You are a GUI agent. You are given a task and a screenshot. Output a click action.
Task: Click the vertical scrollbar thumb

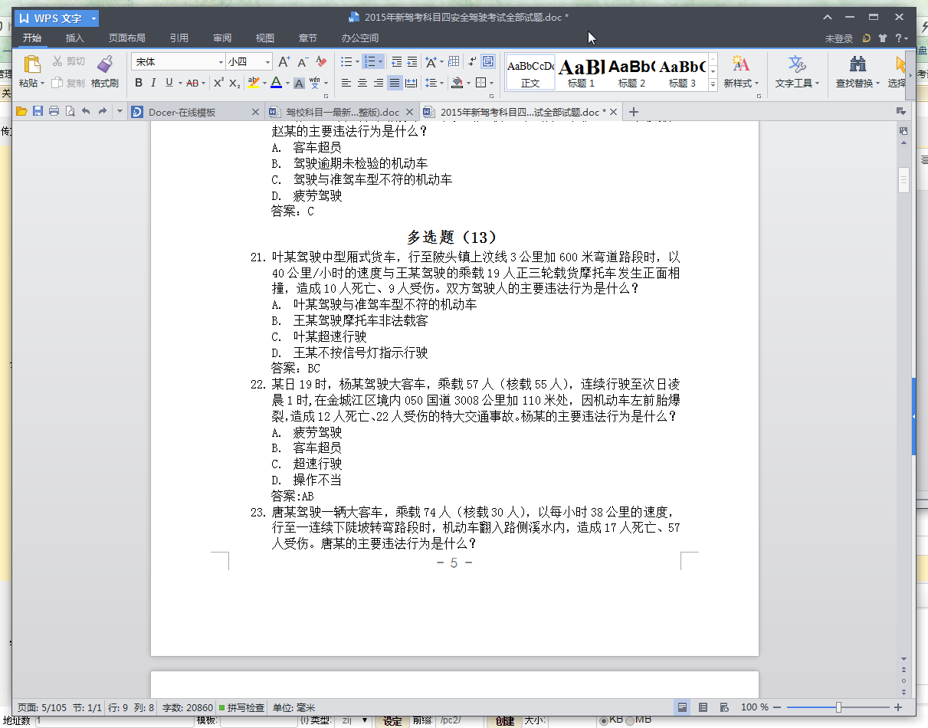(903, 179)
